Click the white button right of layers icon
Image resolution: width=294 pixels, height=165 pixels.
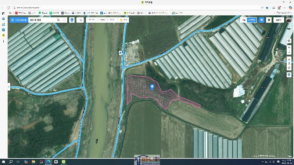coord(279,20)
